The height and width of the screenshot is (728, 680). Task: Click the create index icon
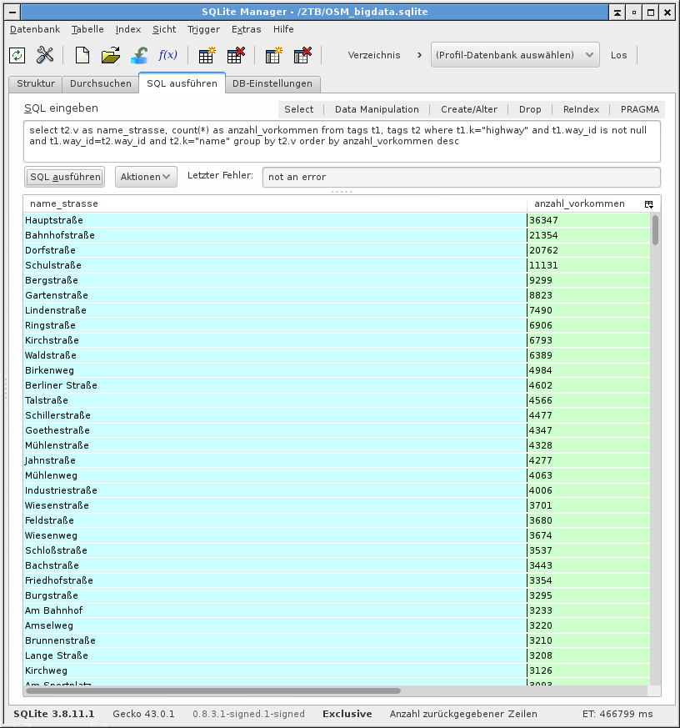(273, 55)
